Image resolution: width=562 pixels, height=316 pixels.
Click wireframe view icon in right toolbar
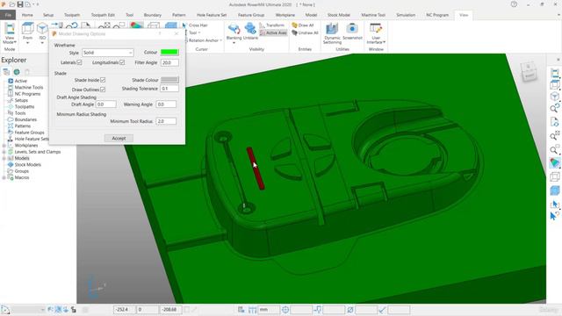pos(554,176)
